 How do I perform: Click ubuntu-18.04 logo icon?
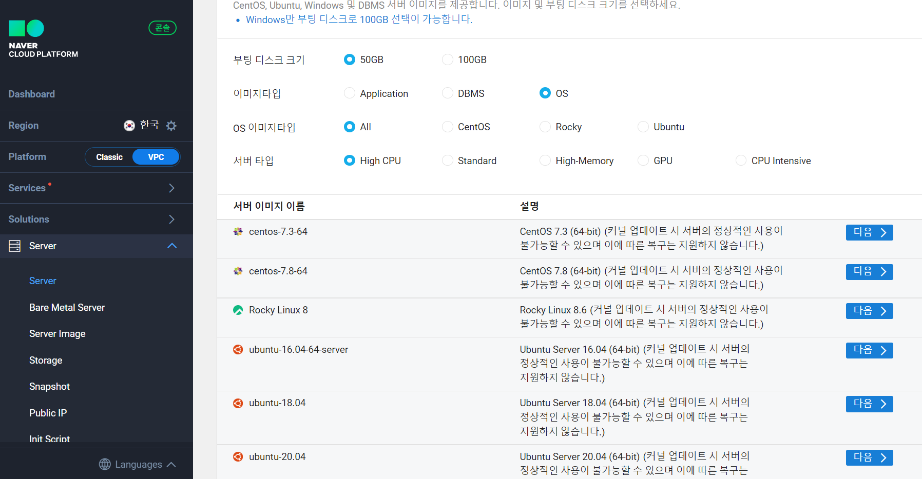pos(238,403)
